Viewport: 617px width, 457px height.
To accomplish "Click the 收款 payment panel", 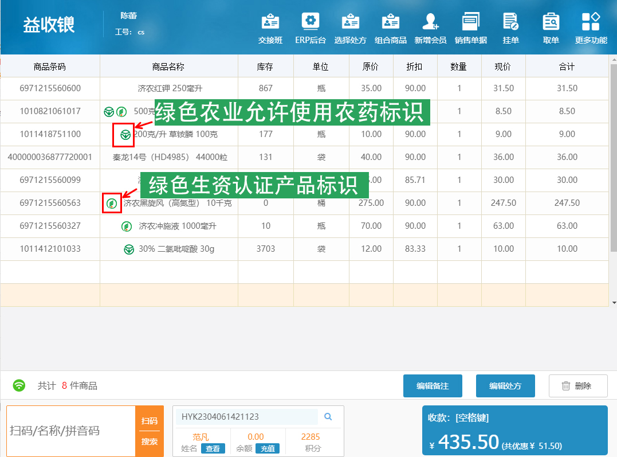I will click(x=514, y=431).
